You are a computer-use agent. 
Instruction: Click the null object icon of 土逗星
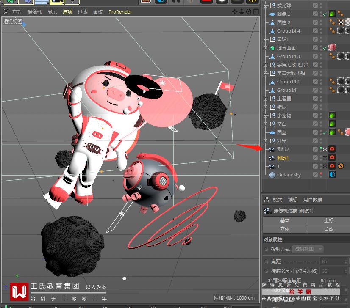point(272,98)
